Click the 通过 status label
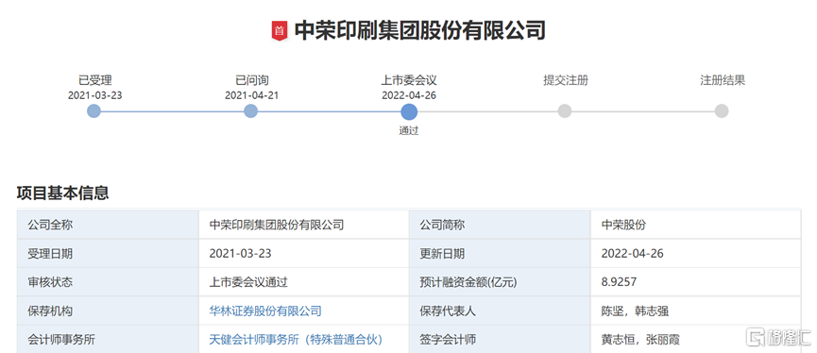This screenshot has width=817, height=353. (409, 130)
